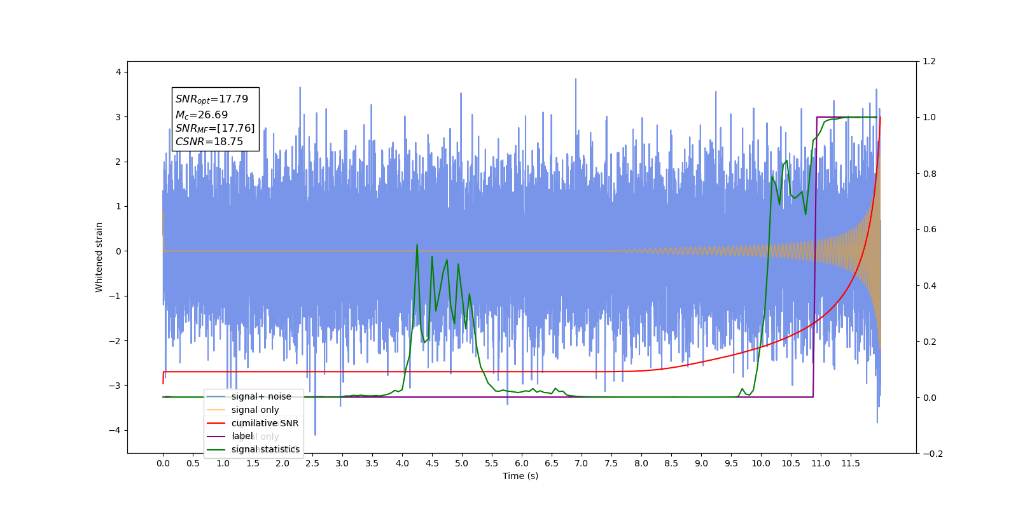Screen dimensions: 1018x509
Task: Click the 3.5 tick on the time axis
Action: click(372, 463)
